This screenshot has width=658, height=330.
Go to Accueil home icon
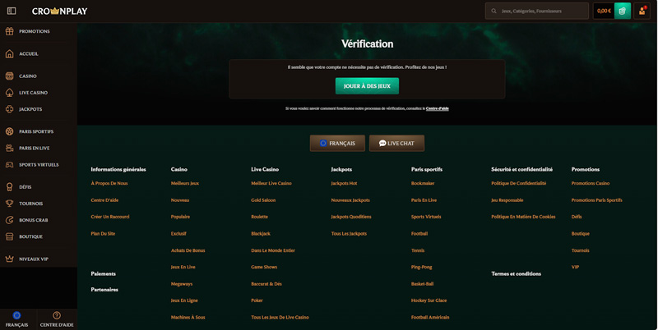click(9, 53)
